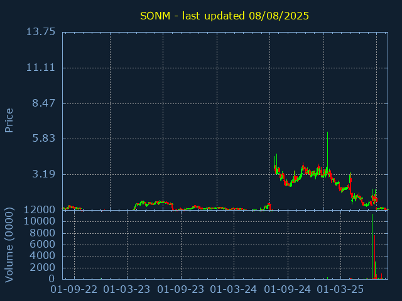Viewport: 402px width, 301px height.
Task: Click the 4000 volume axis label
Action: pos(42,255)
